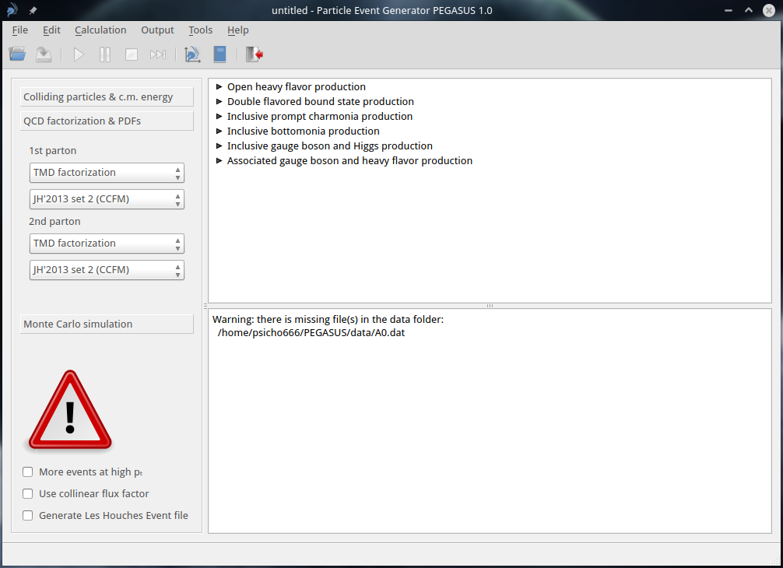Screen dimensions: 783x568
Task: Click the blue book manual icon
Action: point(219,54)
